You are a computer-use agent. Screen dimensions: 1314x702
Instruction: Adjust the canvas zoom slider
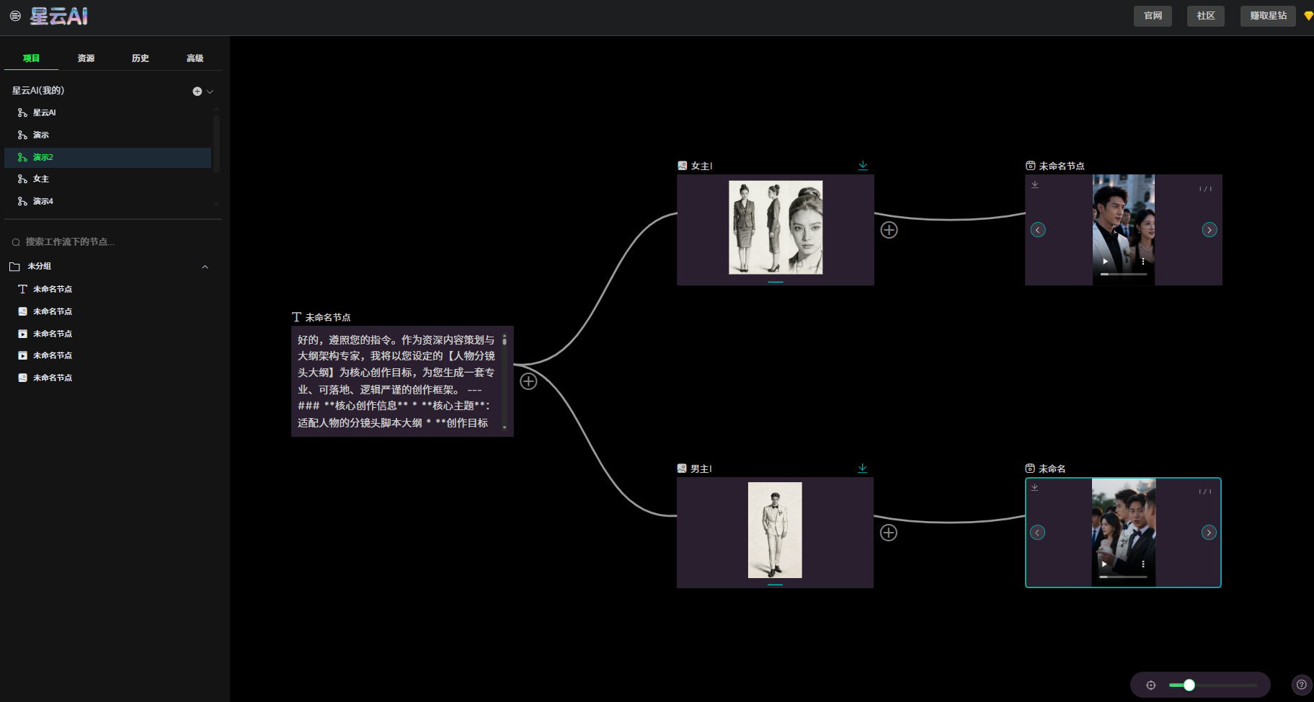coord(1189,685)
